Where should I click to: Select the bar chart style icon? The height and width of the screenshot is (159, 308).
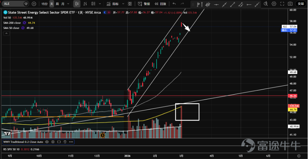point(85,4)
